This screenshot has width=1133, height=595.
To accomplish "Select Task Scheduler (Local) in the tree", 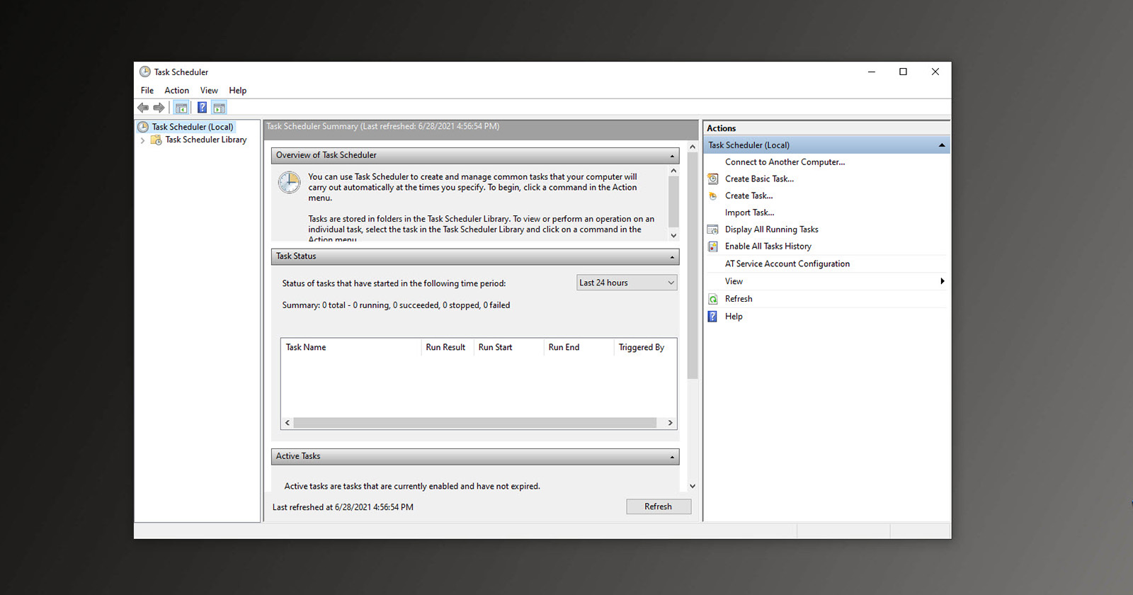I will [193, 127].
